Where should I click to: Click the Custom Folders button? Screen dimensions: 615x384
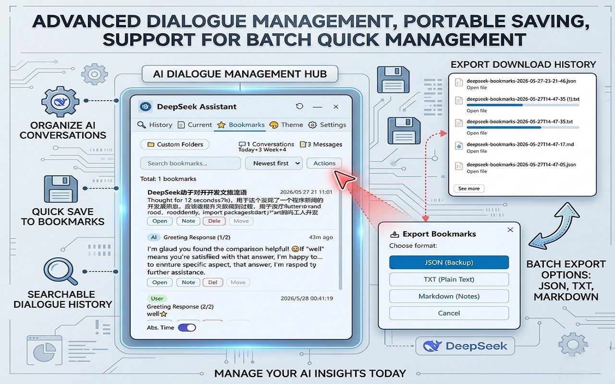(175, 144)
